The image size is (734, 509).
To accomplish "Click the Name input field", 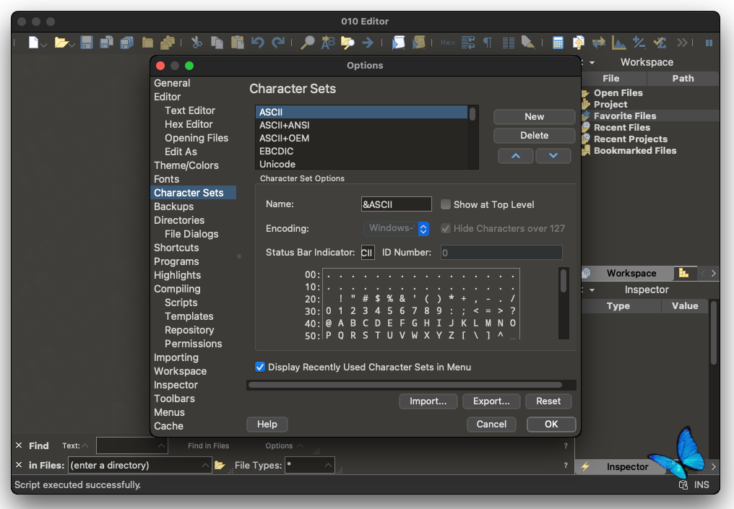I will (x=396, y=204).
